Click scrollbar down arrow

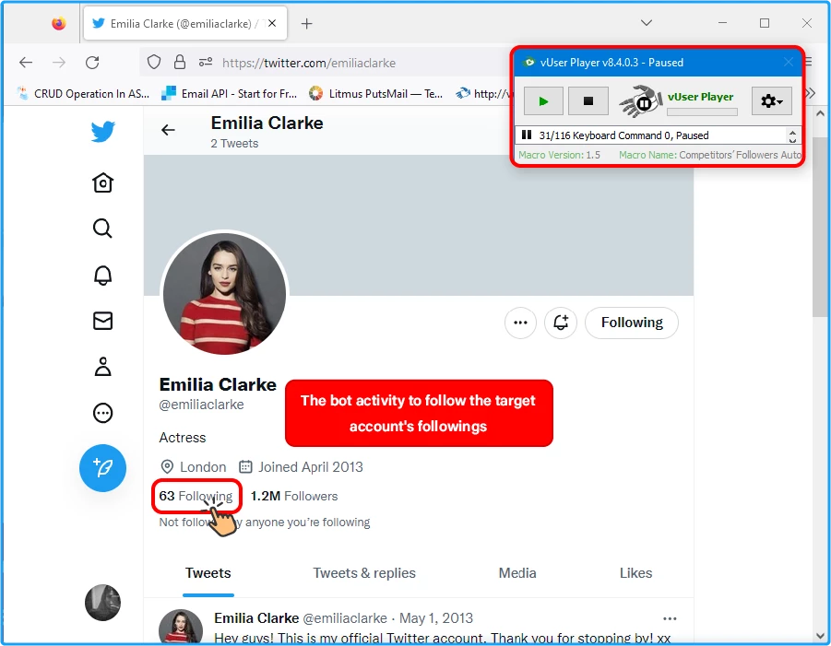(x=820, y=636)
